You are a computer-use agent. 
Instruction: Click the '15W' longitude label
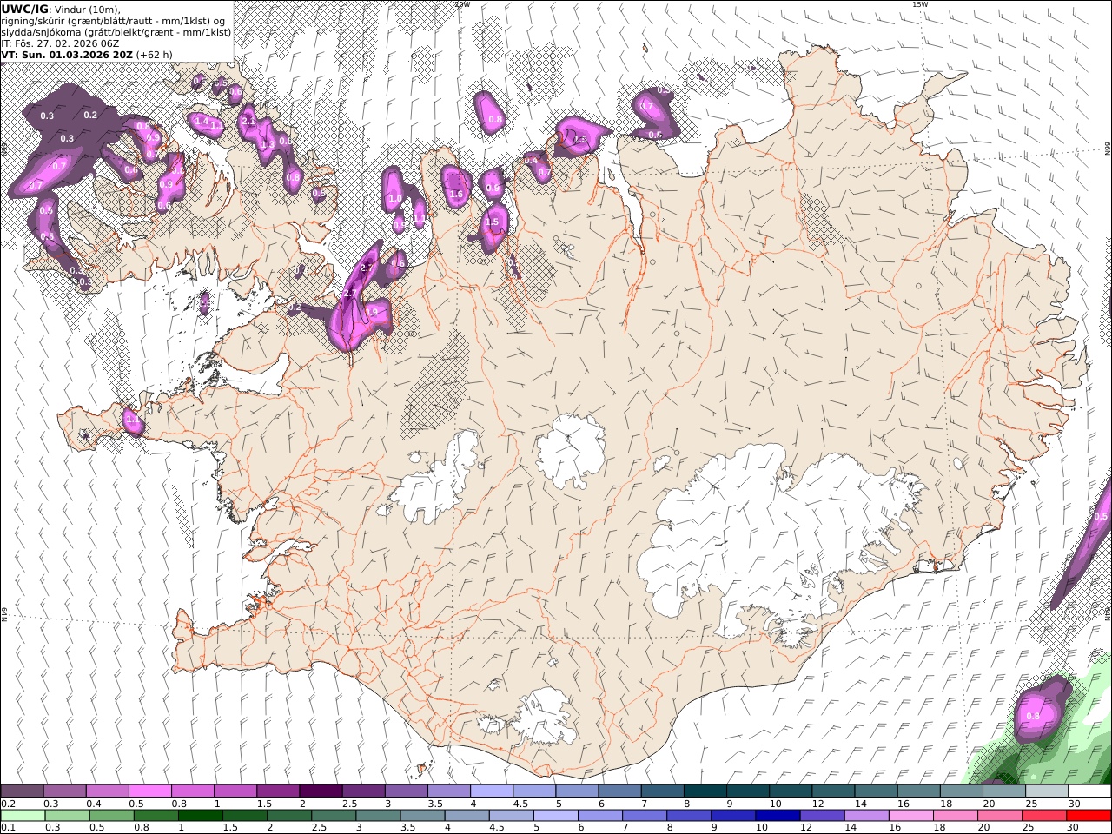920,4
